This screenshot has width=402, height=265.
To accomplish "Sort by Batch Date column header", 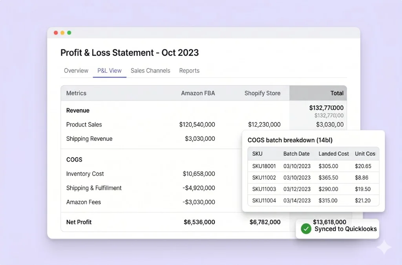I will (296, 154).
